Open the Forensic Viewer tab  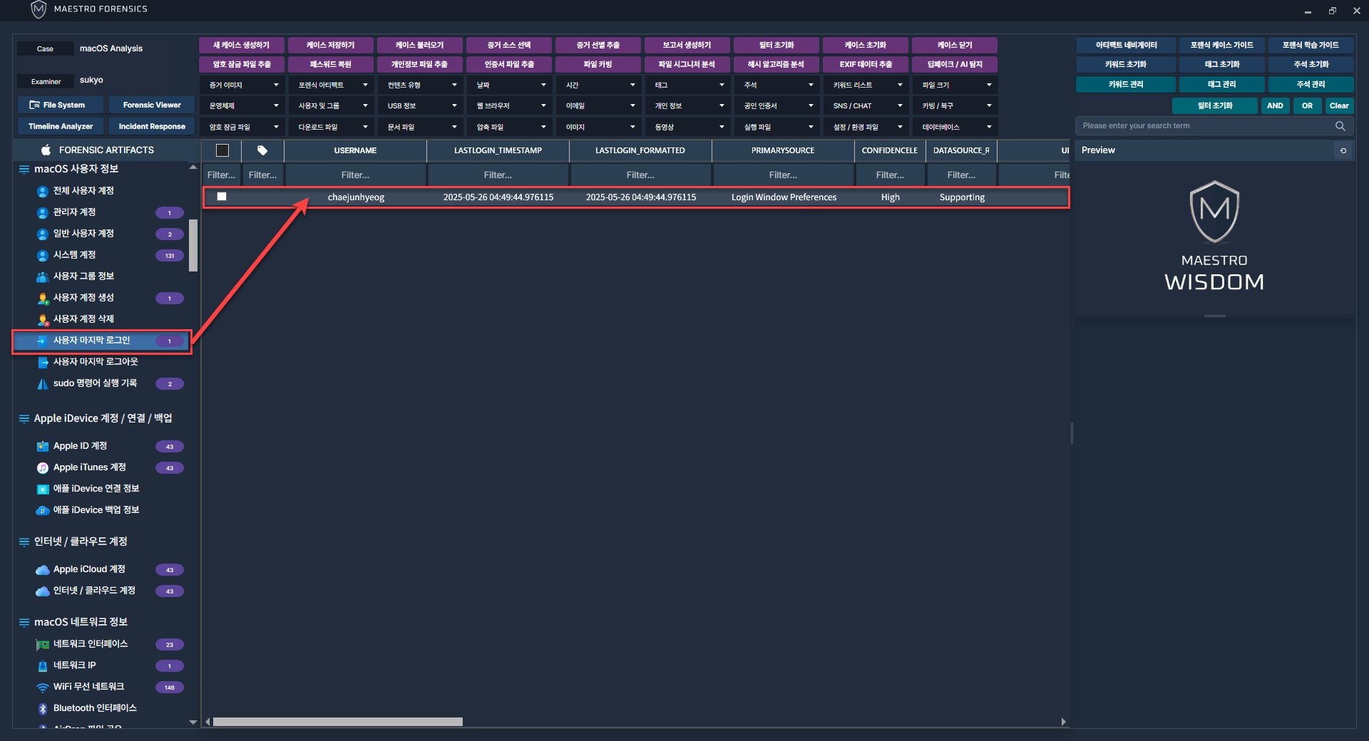pos(152,105)
